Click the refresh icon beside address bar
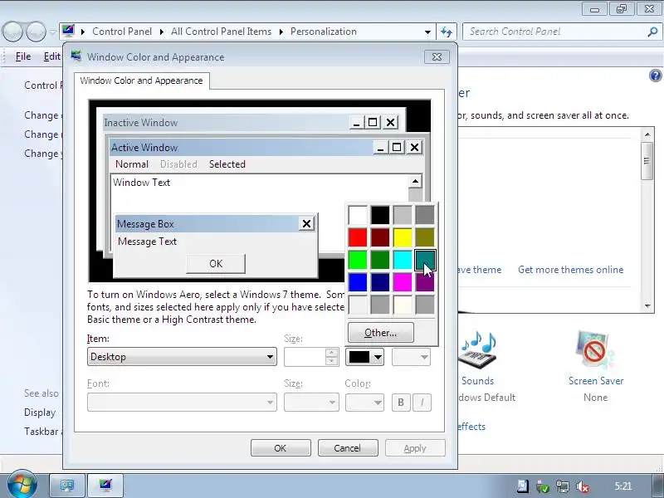The width and height of the screenshot is (664, 498). (447, 32)
